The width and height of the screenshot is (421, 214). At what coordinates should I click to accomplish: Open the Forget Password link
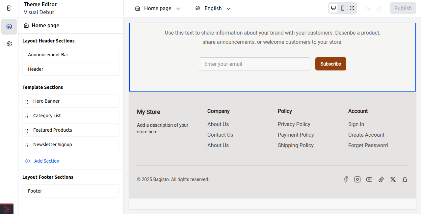point(368,145)
